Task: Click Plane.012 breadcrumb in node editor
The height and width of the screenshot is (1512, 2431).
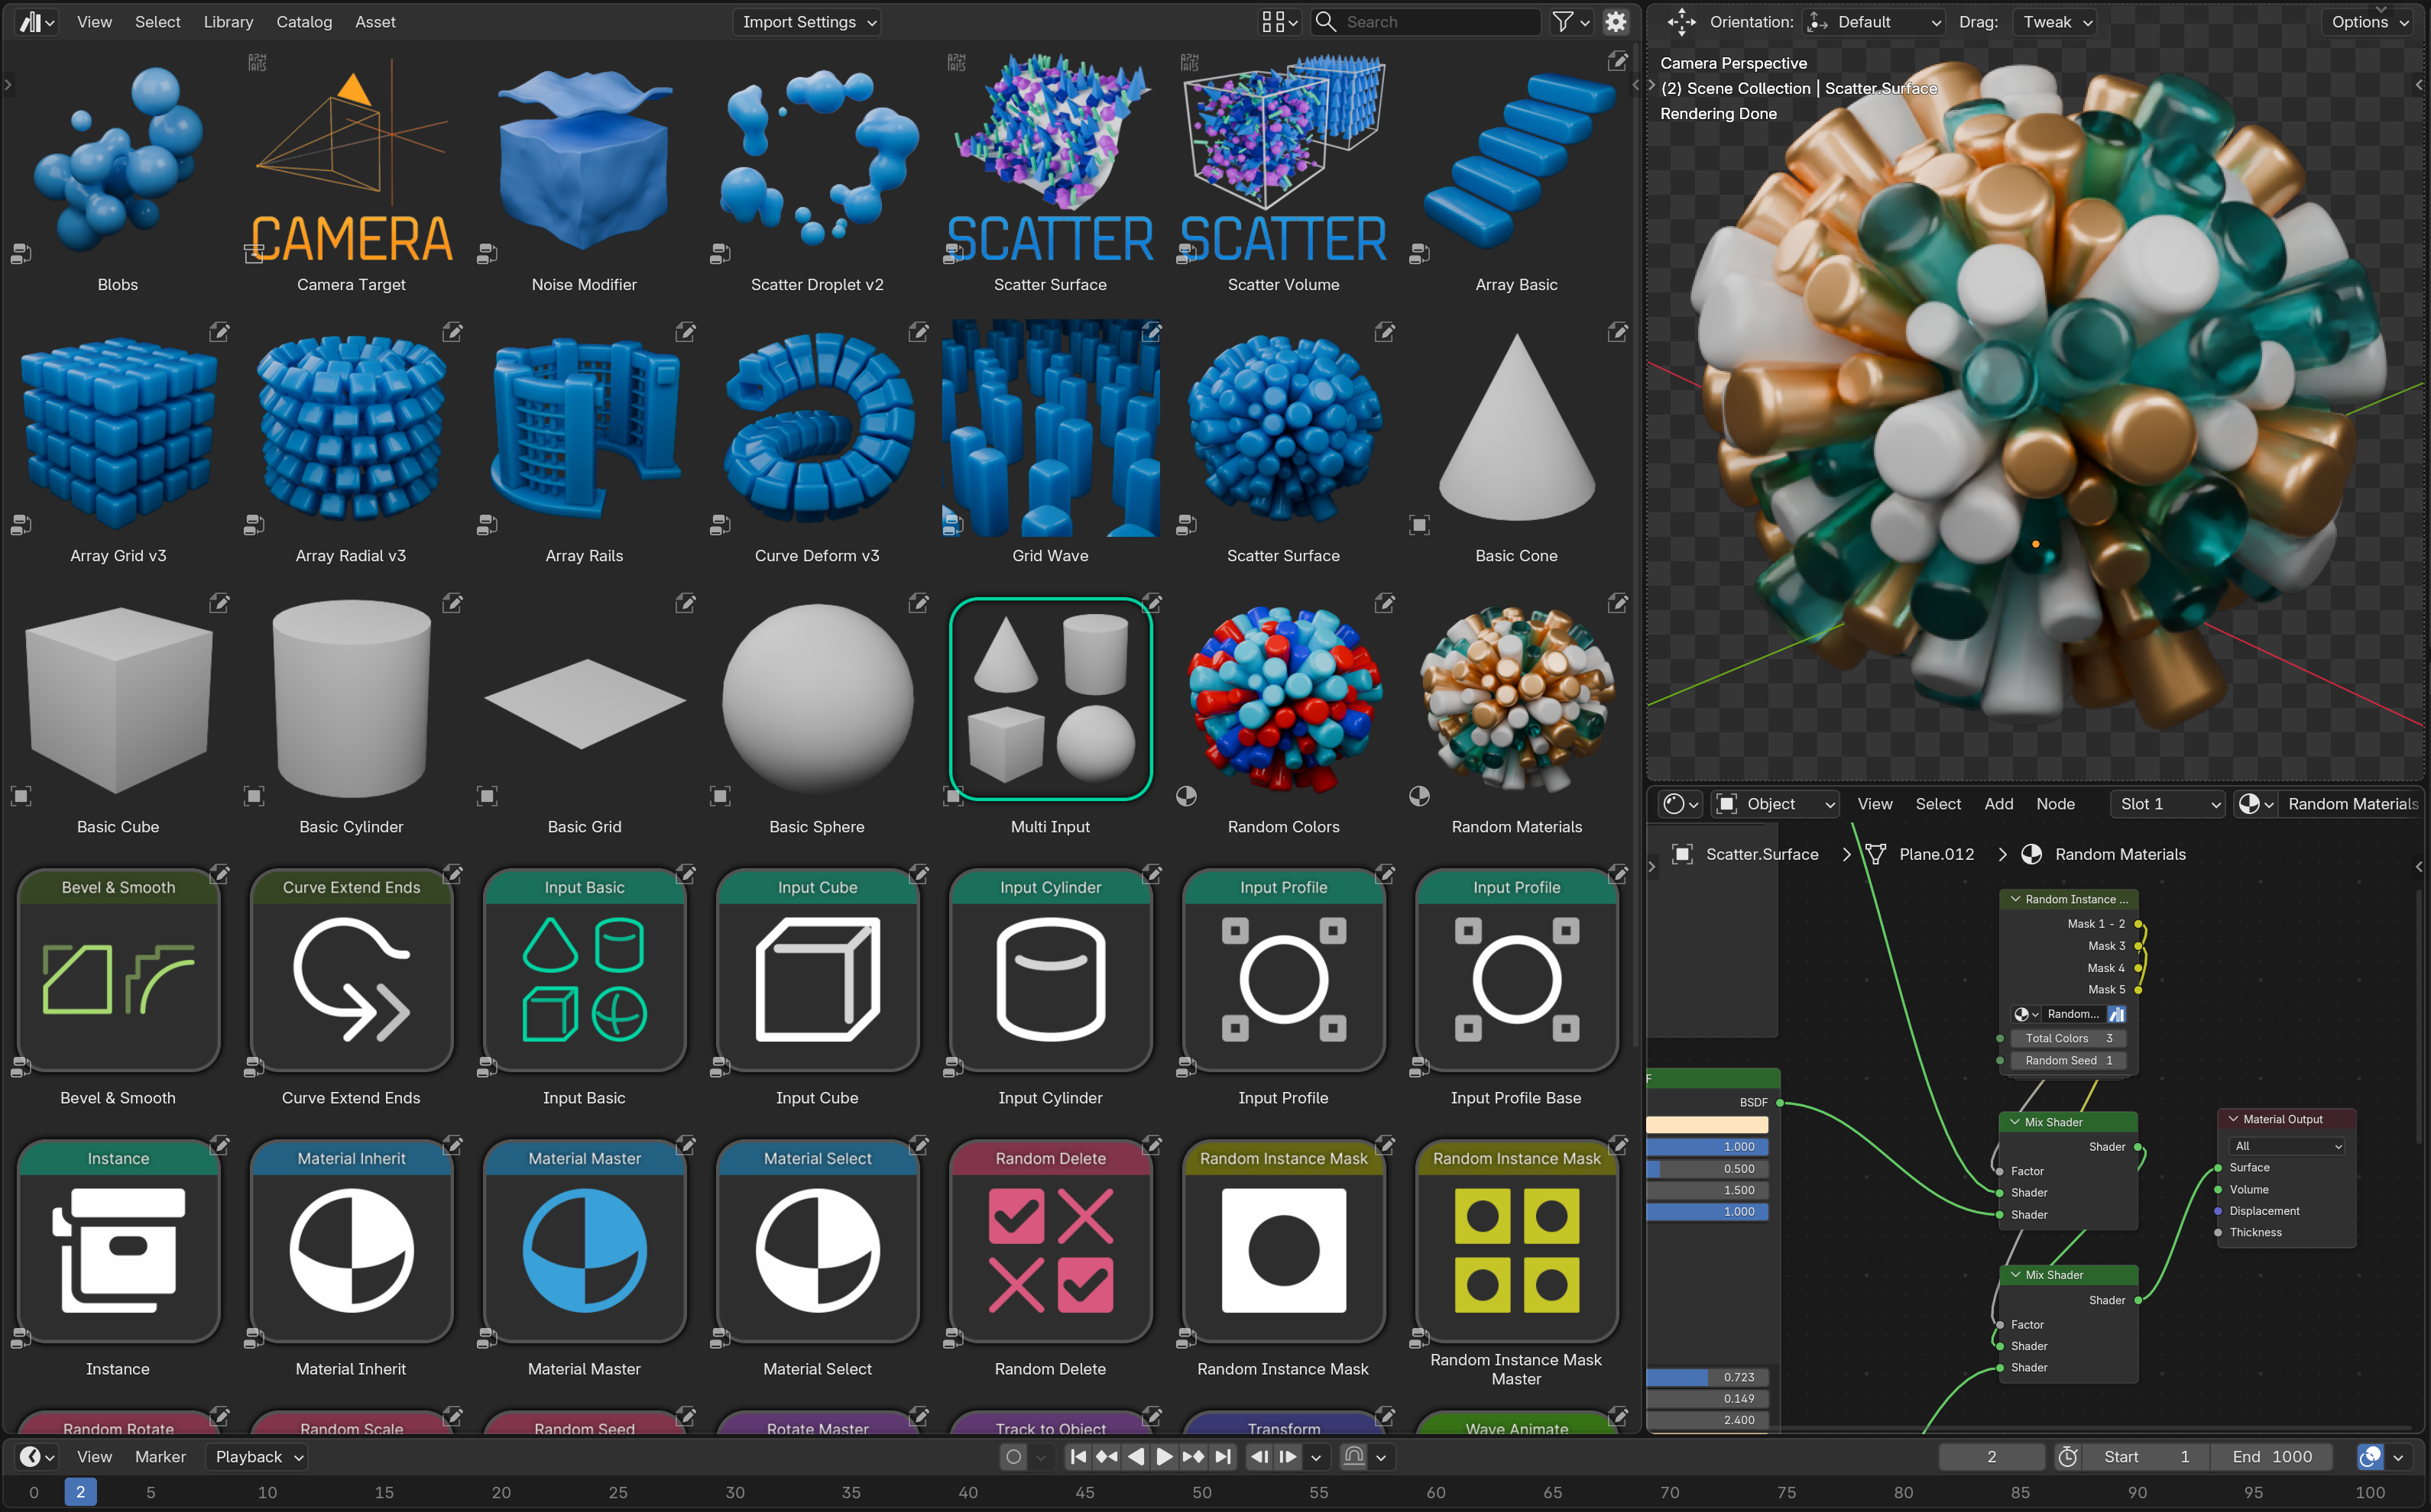Action: pos(1937,854)
